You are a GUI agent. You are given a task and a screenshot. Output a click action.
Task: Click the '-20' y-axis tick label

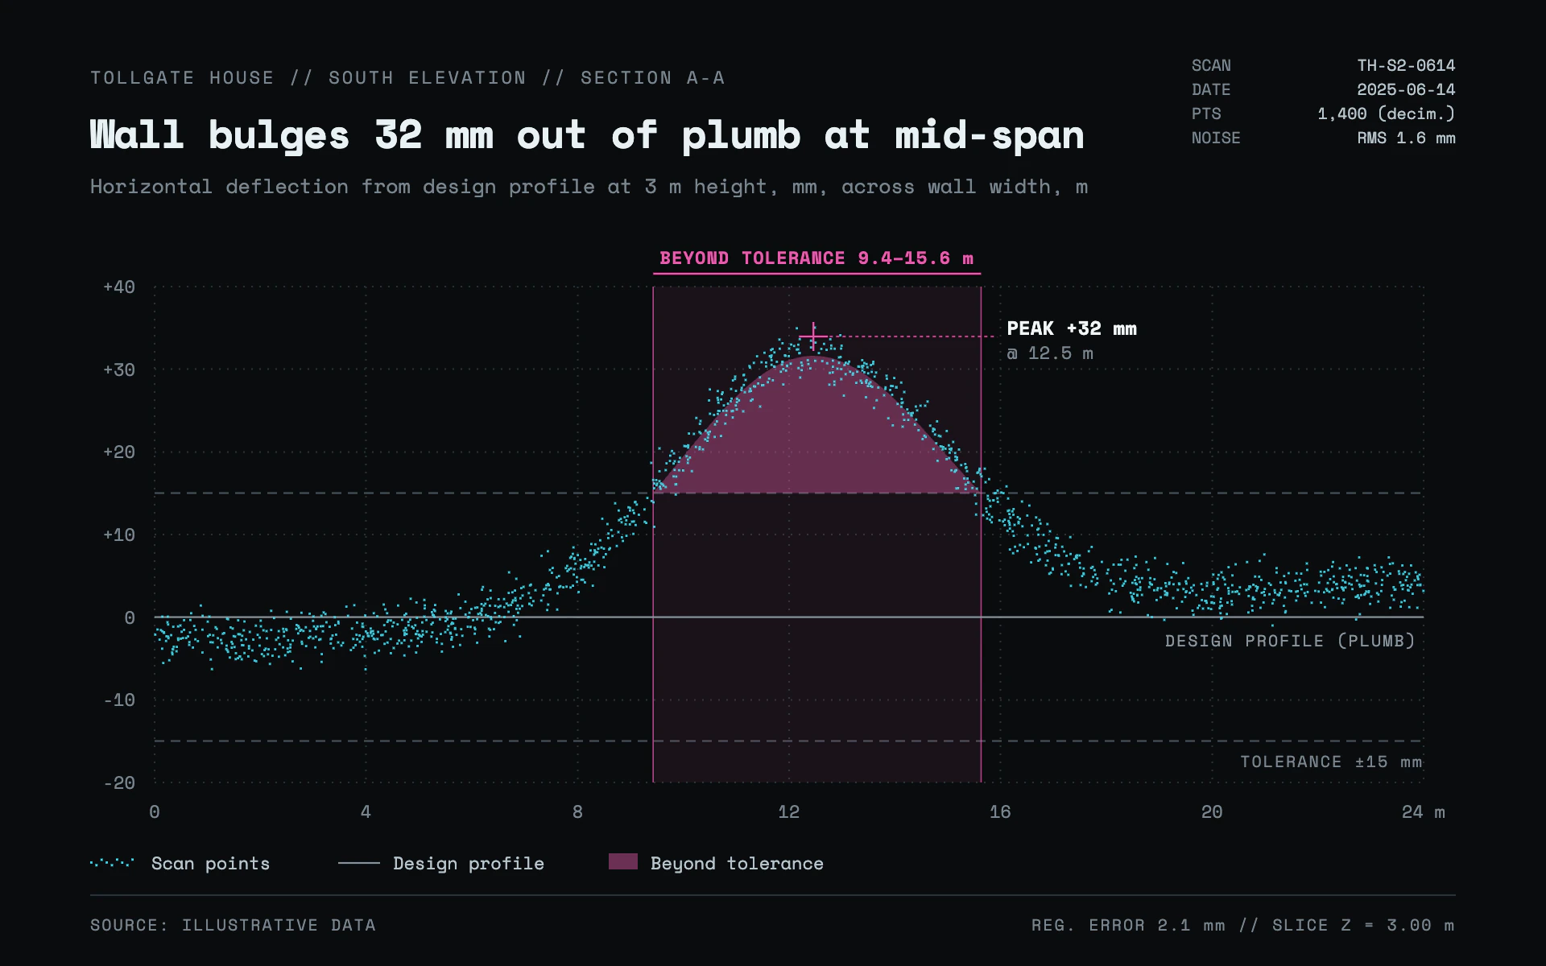(x=119, y=783)
